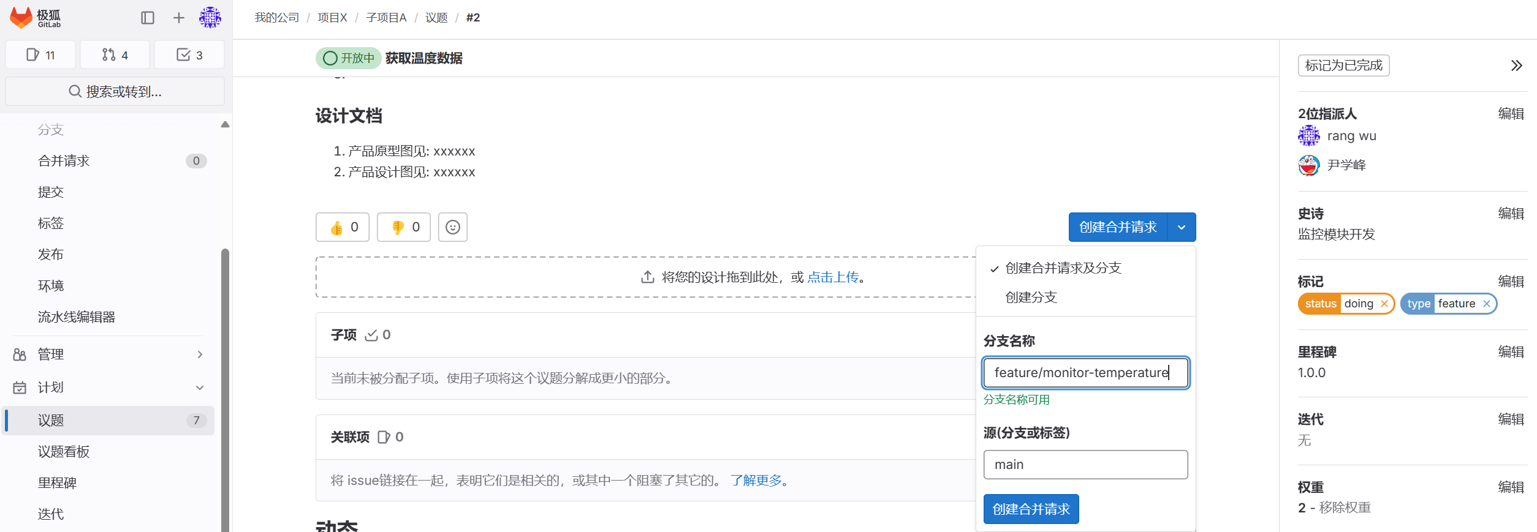Collapse right sidebar with double chevron
Image resolution: width=1537 pixels, height=532 pixels.
1516,66
